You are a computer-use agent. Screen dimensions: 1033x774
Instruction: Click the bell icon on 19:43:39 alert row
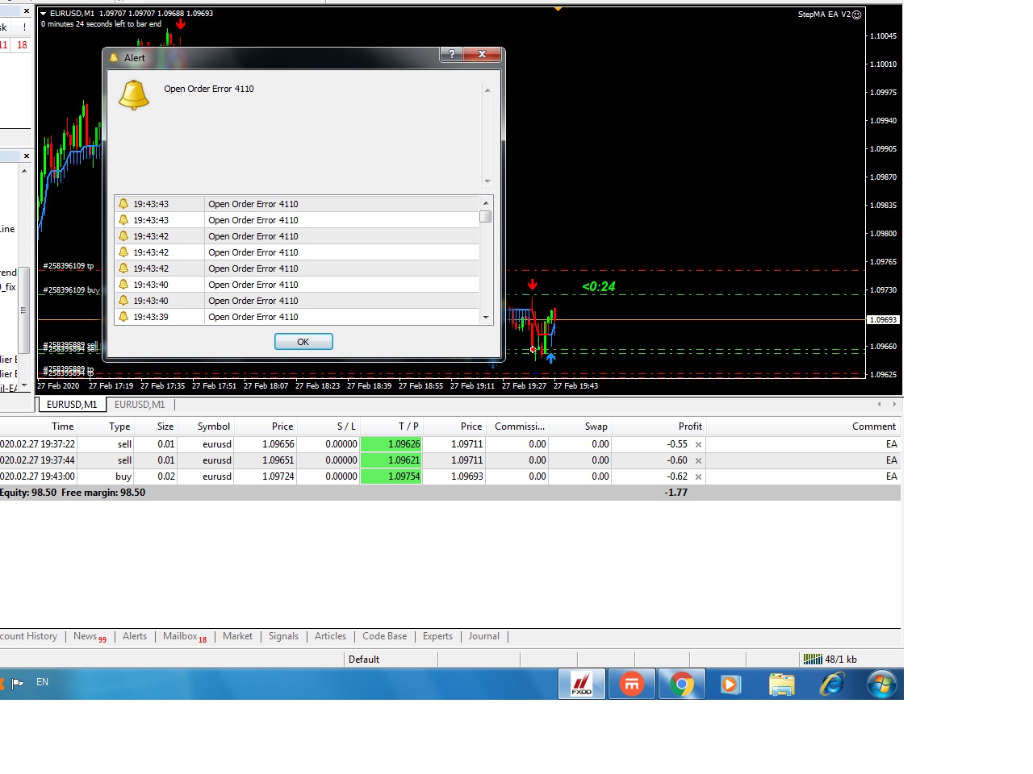(x=123, y=317)
